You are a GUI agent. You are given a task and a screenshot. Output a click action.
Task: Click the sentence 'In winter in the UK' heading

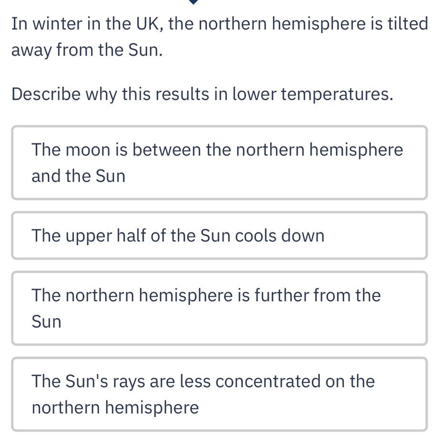click(219, 23)
